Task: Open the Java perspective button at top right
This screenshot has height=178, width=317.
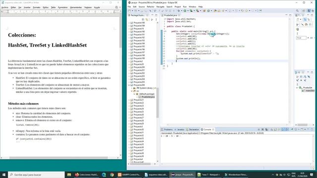Action: click(309, 11)
